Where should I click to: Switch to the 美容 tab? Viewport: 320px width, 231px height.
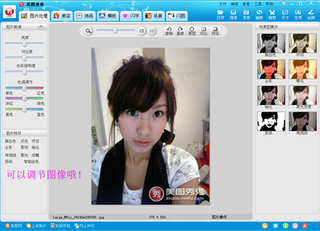pyautogui.click(x=62, y=16)
